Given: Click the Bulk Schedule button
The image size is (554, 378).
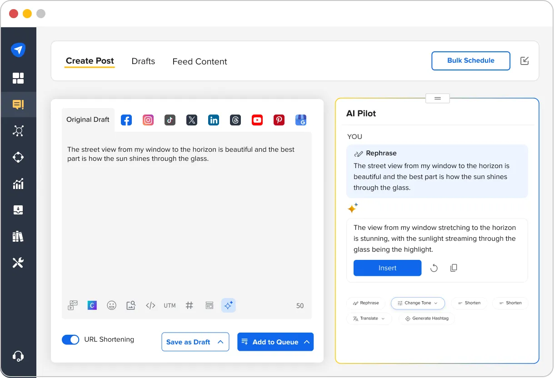Looking at the screenshot, I should pos(470,60).
